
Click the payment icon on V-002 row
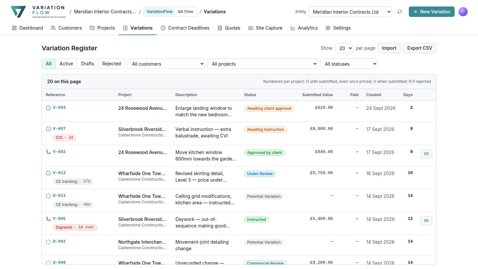pos(426,154)
